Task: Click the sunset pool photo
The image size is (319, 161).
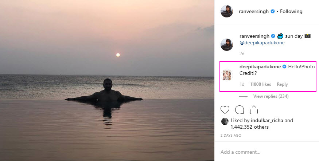Action: 107,80
